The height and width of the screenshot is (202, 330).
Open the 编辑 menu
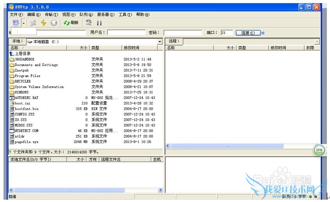(x=34, y=14)
